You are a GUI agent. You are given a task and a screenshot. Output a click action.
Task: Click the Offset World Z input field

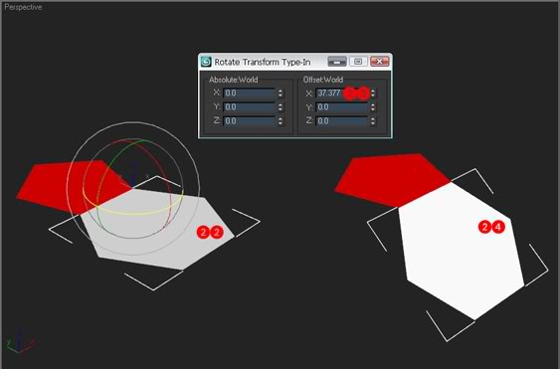(342, 121)
